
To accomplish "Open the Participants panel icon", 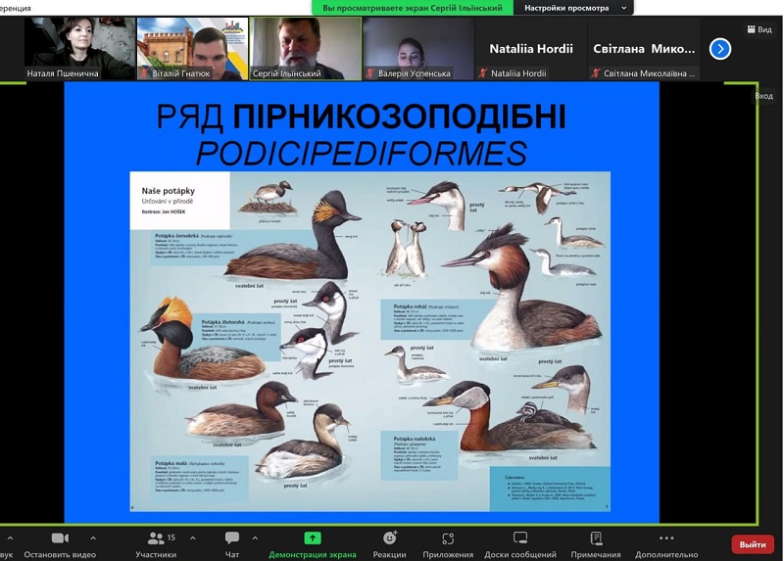I will [156, 538].
